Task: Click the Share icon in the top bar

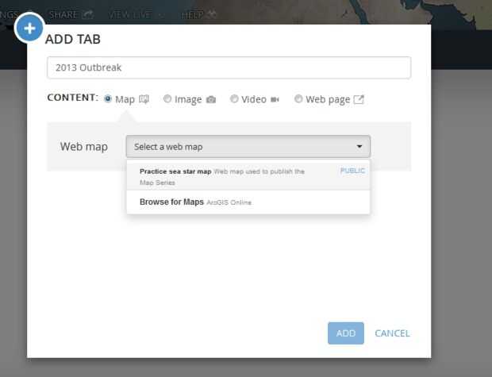Action: 88,14
